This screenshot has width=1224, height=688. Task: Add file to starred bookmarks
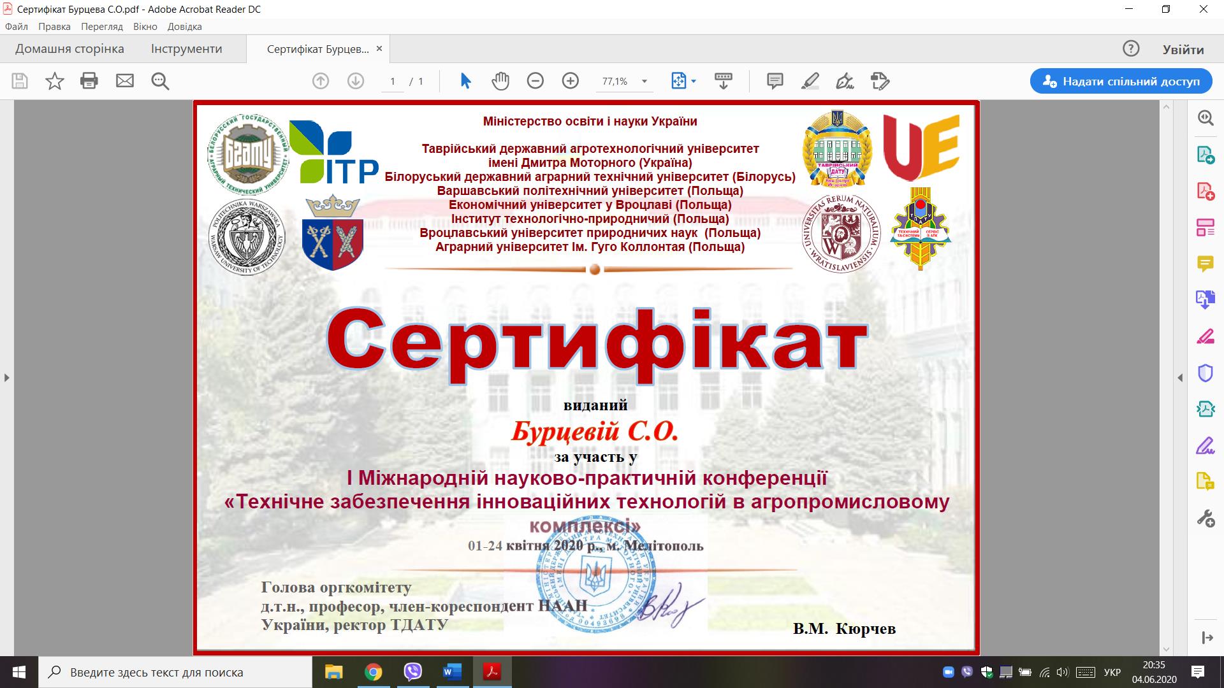click(x=55, y=81)
